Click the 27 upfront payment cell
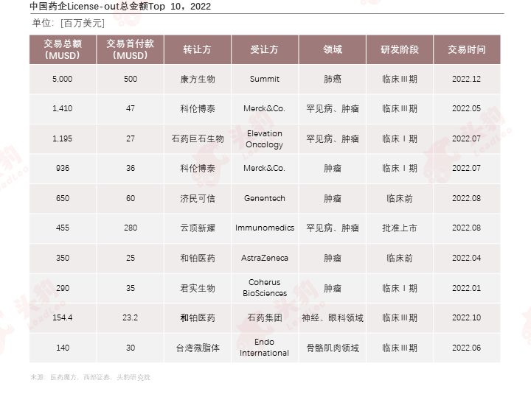This screenshot has height=397, width=531. [x=131, y=138]
